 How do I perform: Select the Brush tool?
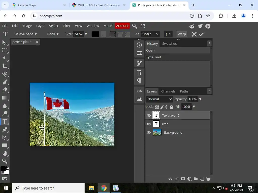pyautogui.click(x=5, y=82)
